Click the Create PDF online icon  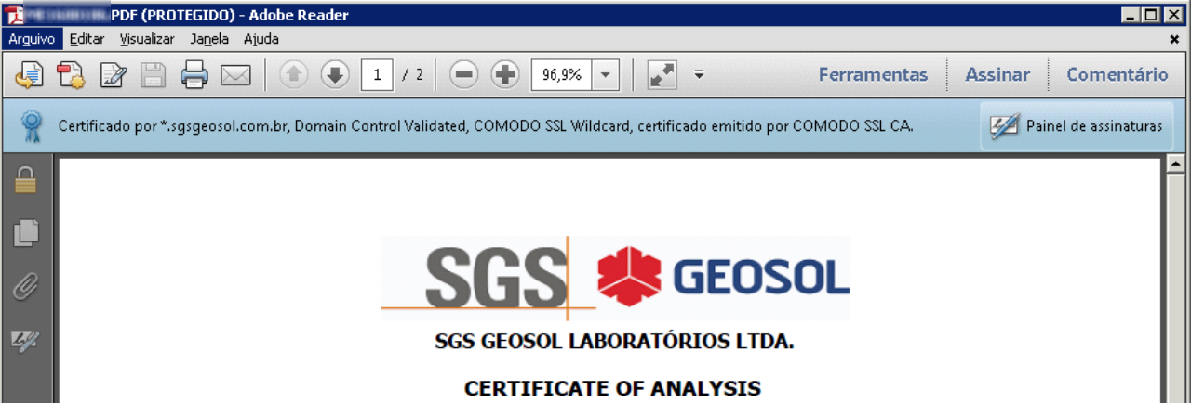(x=72, y=75)
